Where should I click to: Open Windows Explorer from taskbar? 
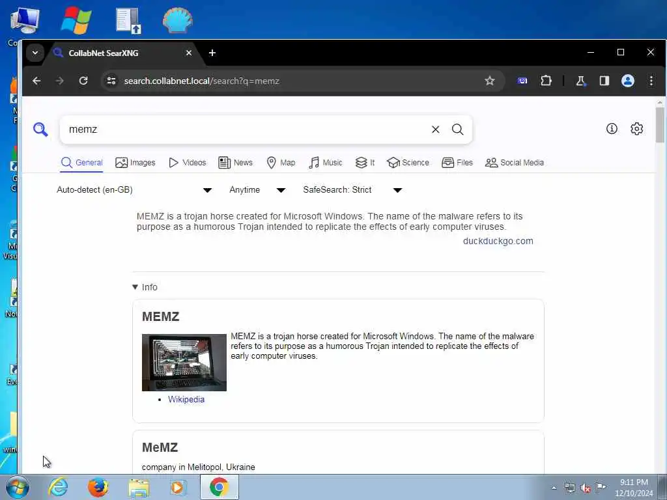pyautogui.click(x=139, y=488)
